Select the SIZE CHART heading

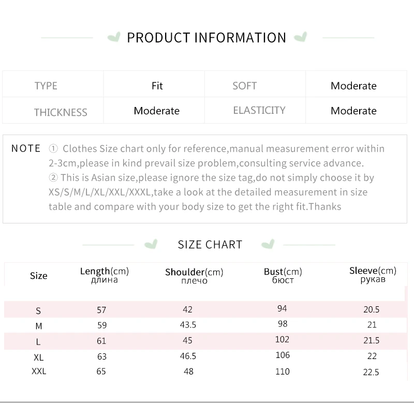tap(210, 245)
